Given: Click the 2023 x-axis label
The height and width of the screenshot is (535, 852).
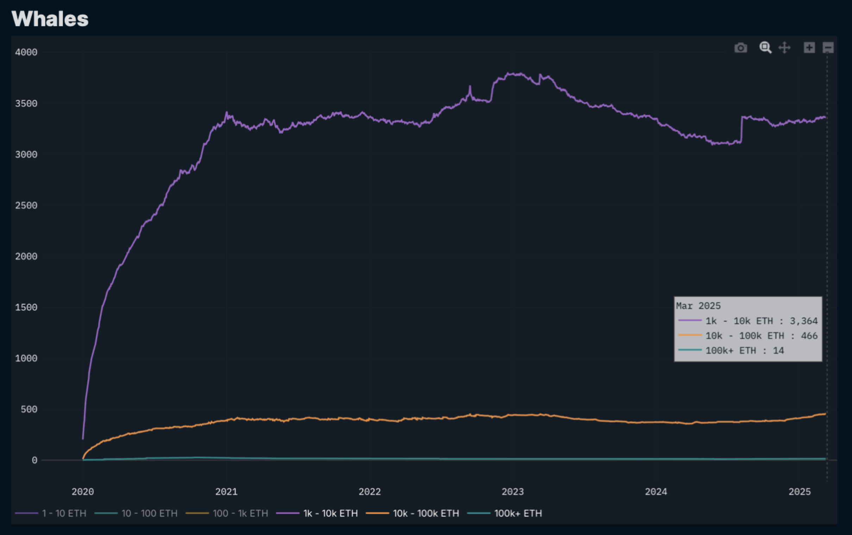Looking at the screenshot, I should point(512,491).
